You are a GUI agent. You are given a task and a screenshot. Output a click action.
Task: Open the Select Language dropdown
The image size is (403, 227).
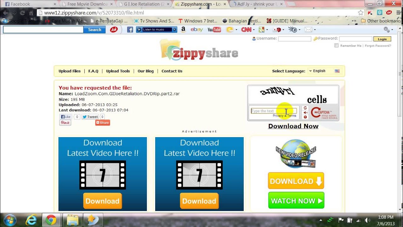(325, 71)
